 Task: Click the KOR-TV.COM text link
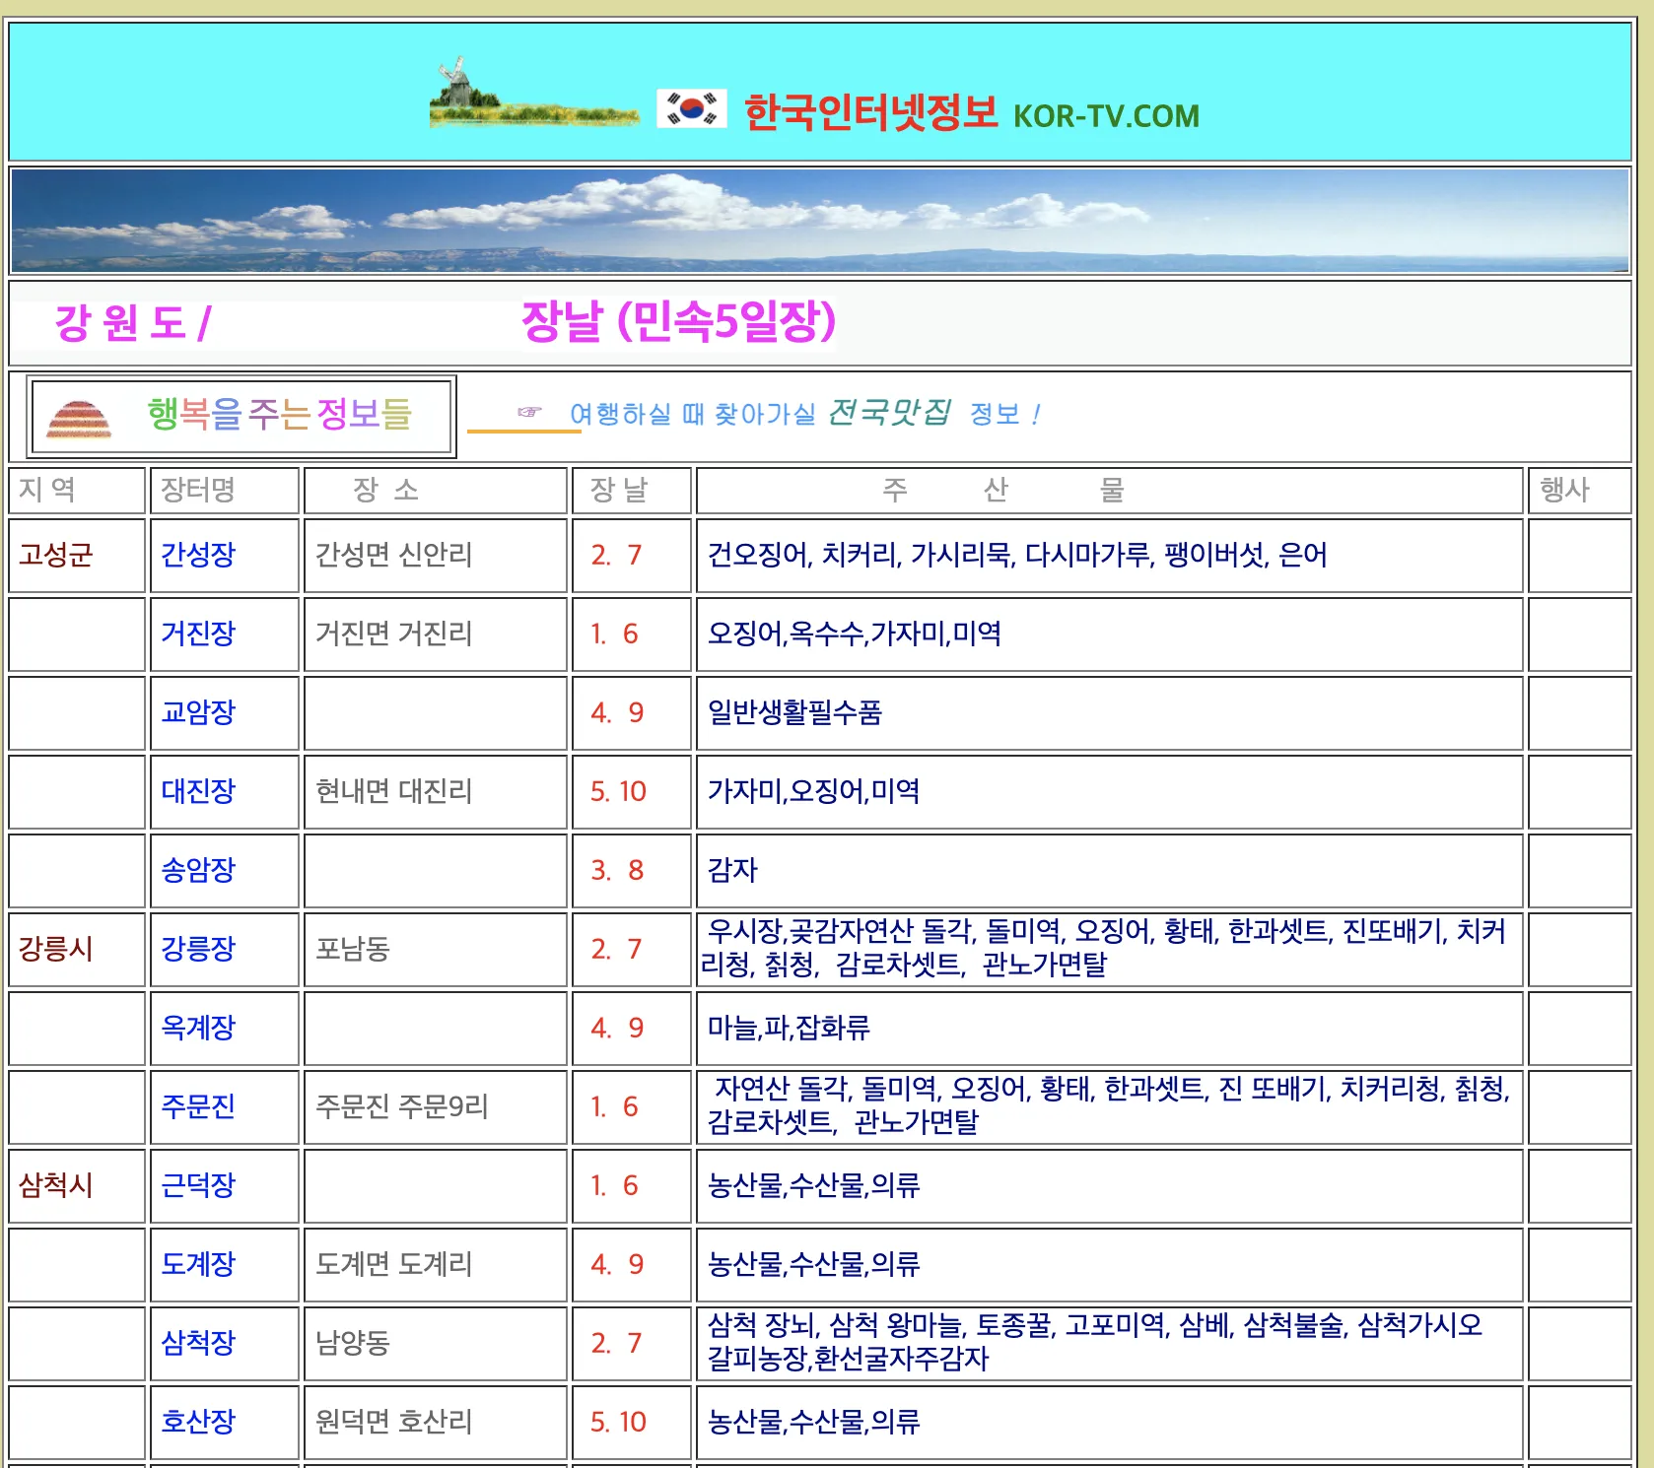click(1106, 116)
